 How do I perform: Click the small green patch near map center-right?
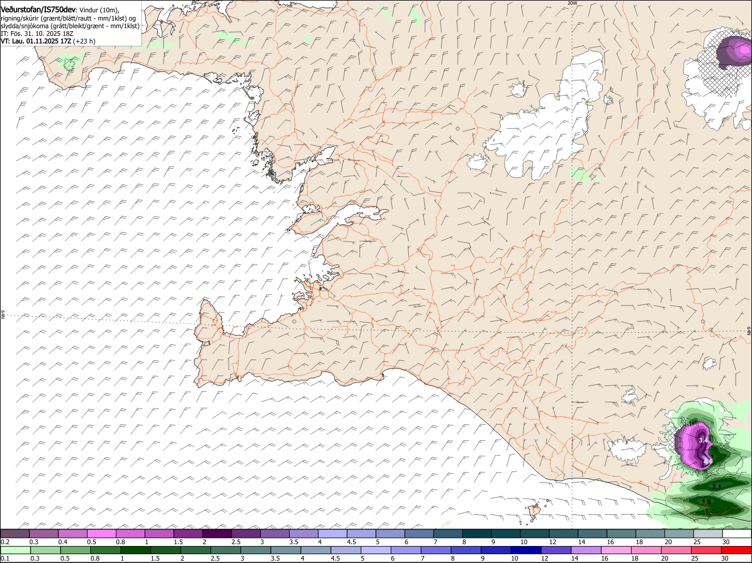(x=580, y=175)
